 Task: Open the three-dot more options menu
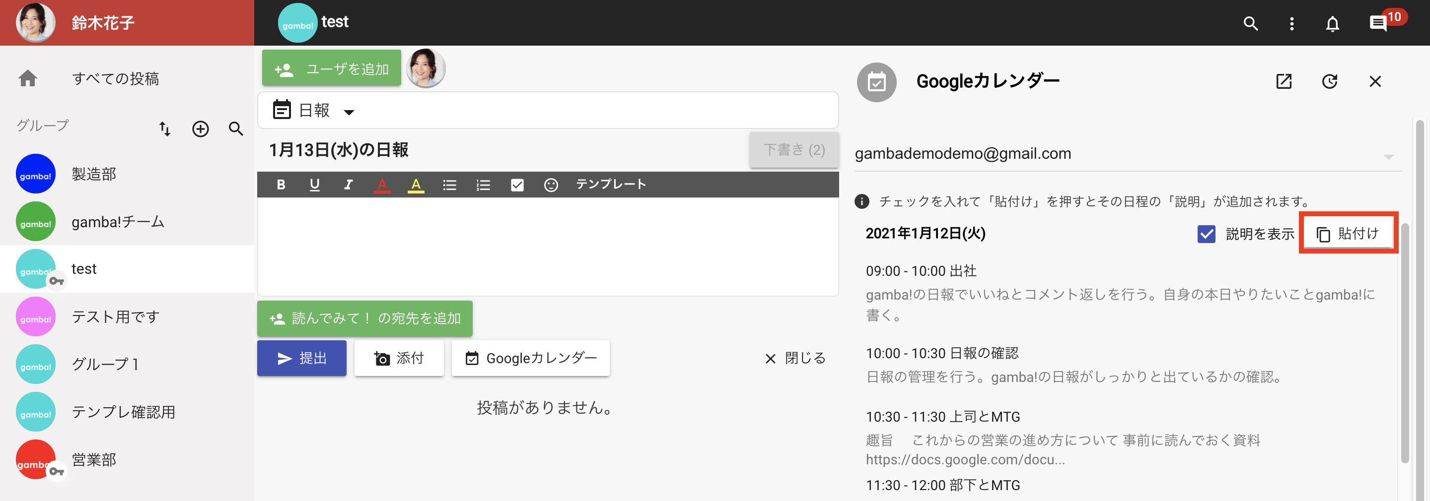pyautogui.click(x=1292, y=23)
